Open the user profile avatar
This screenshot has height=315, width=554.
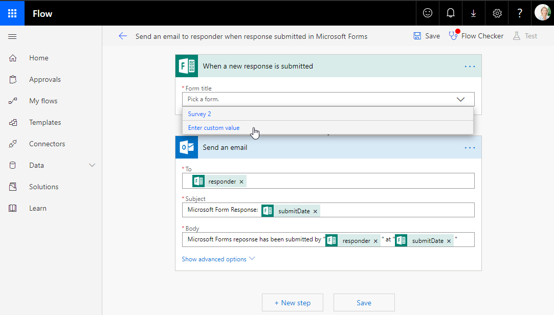[x=542, y=13]
